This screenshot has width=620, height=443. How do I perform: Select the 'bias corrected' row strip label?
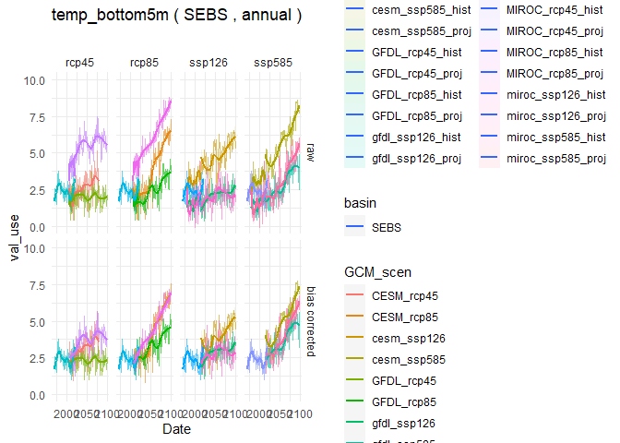(310, 320)
